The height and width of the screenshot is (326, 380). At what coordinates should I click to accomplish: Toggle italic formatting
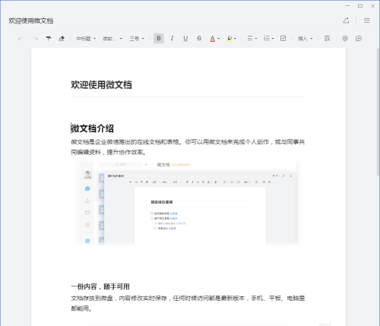click(172, 38)
